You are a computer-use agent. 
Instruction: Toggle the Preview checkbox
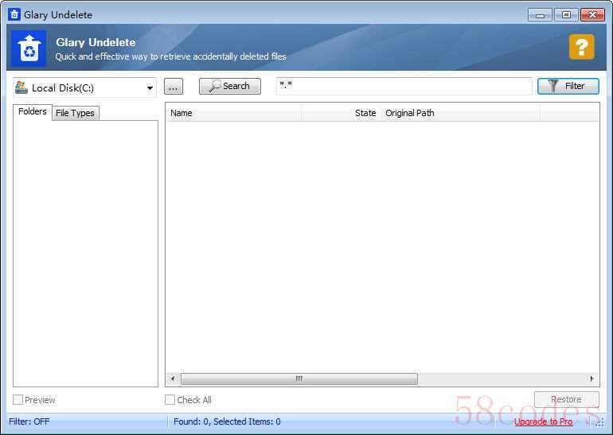(x=18, y=399)
